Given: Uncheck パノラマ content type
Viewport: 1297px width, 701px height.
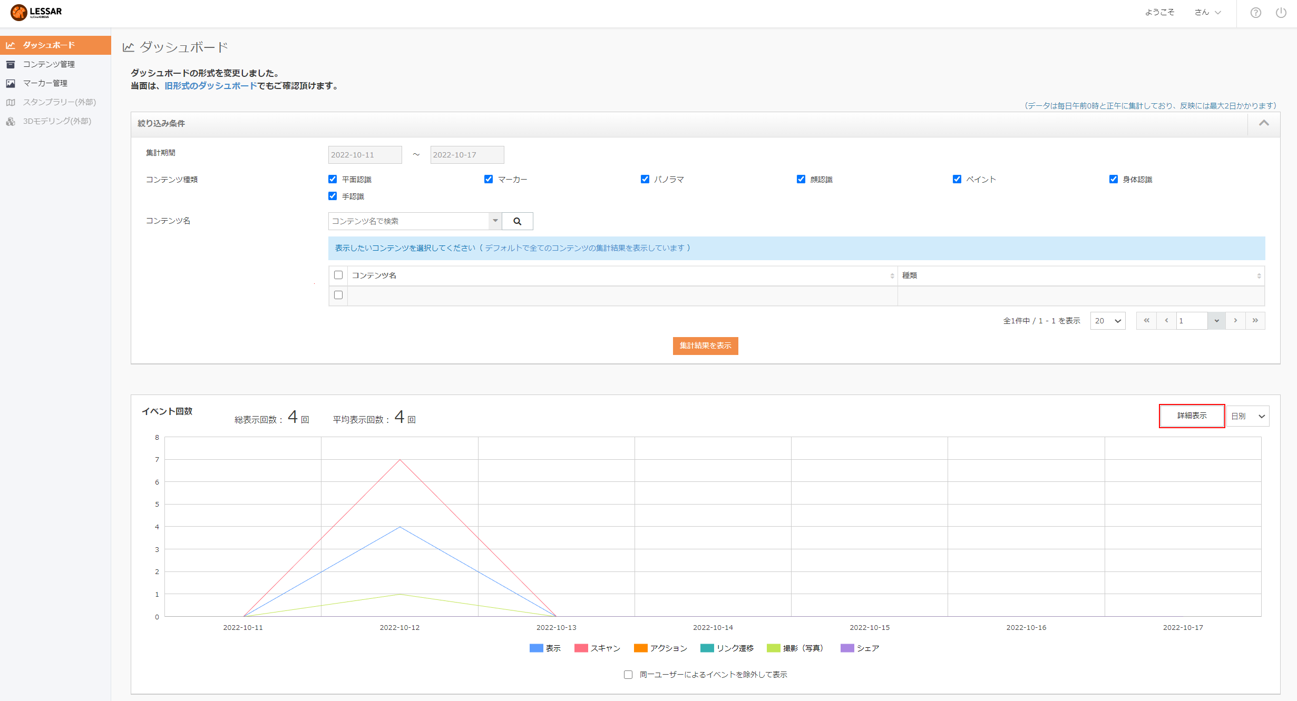Looking at the screenshot, I should click(645, 179).
